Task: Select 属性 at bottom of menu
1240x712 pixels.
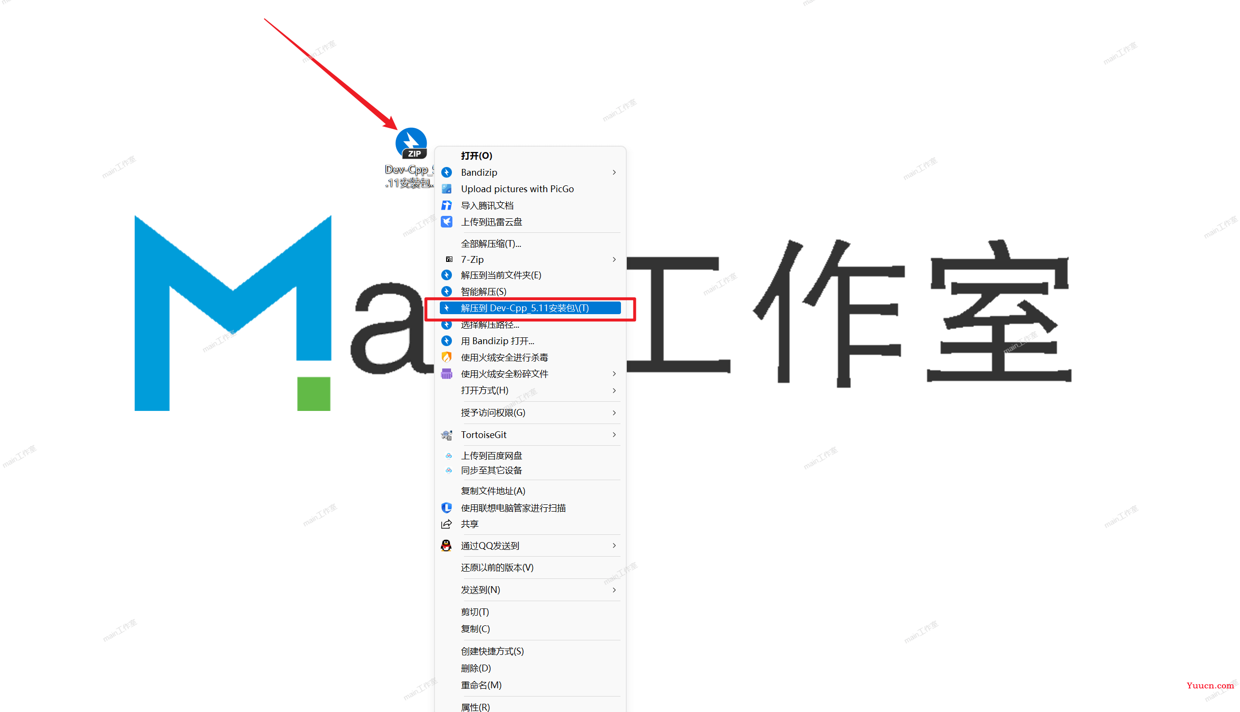Action: 474,706
